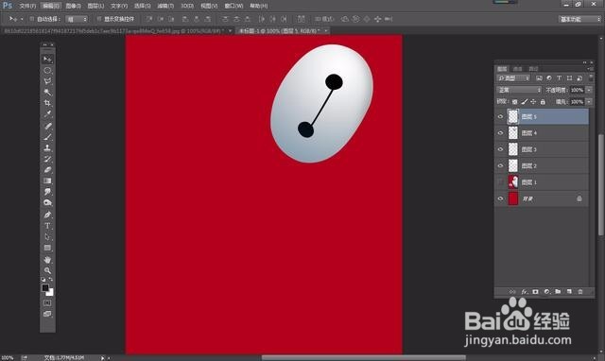605x361 pixels.
Task: Select the 图层 2 layer thumbnail
Action: pos(512,165)
